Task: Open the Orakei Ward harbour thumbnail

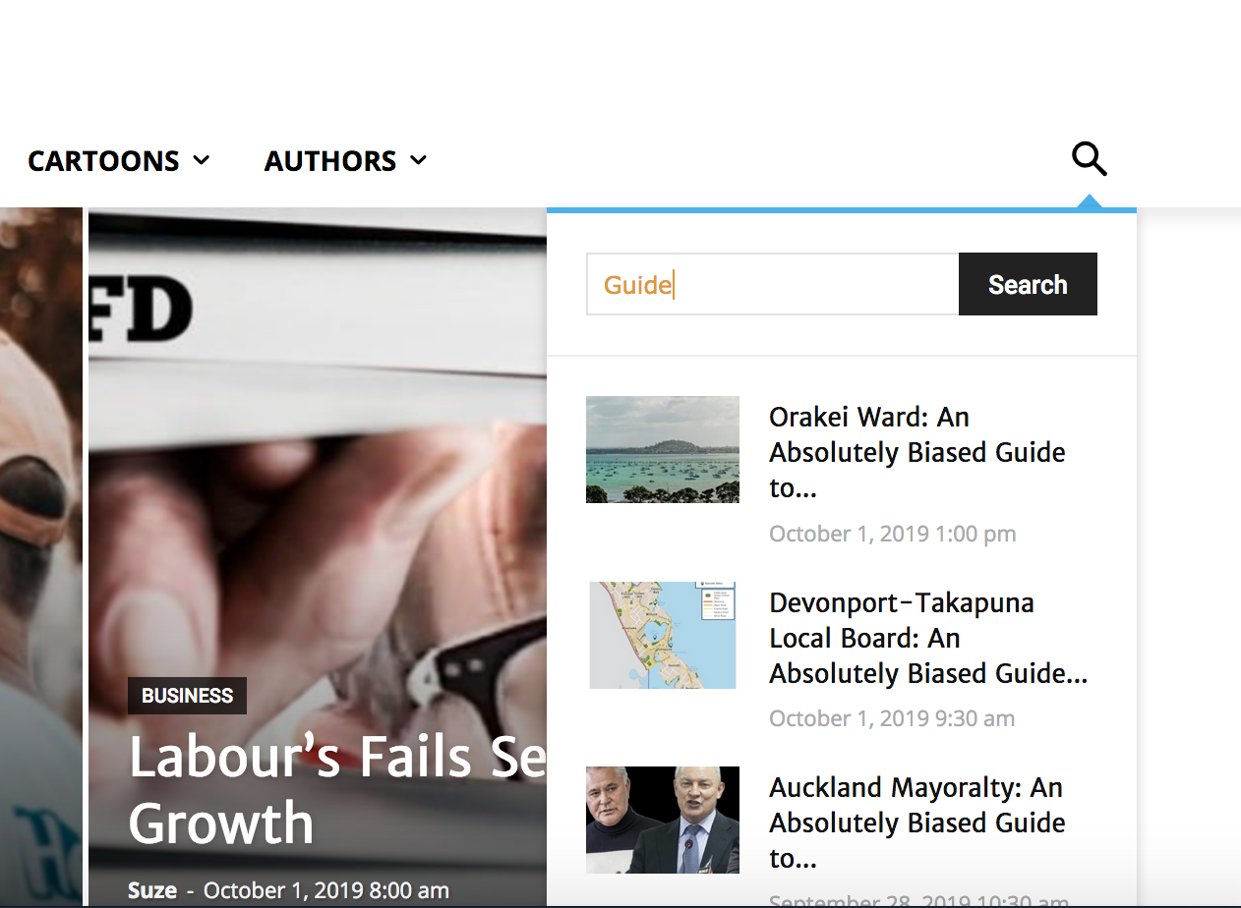Action: pyautogui.click(x=663, y=449)
